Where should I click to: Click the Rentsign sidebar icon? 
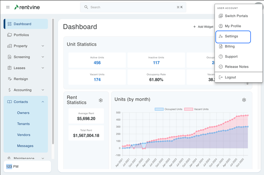(10, 79)
